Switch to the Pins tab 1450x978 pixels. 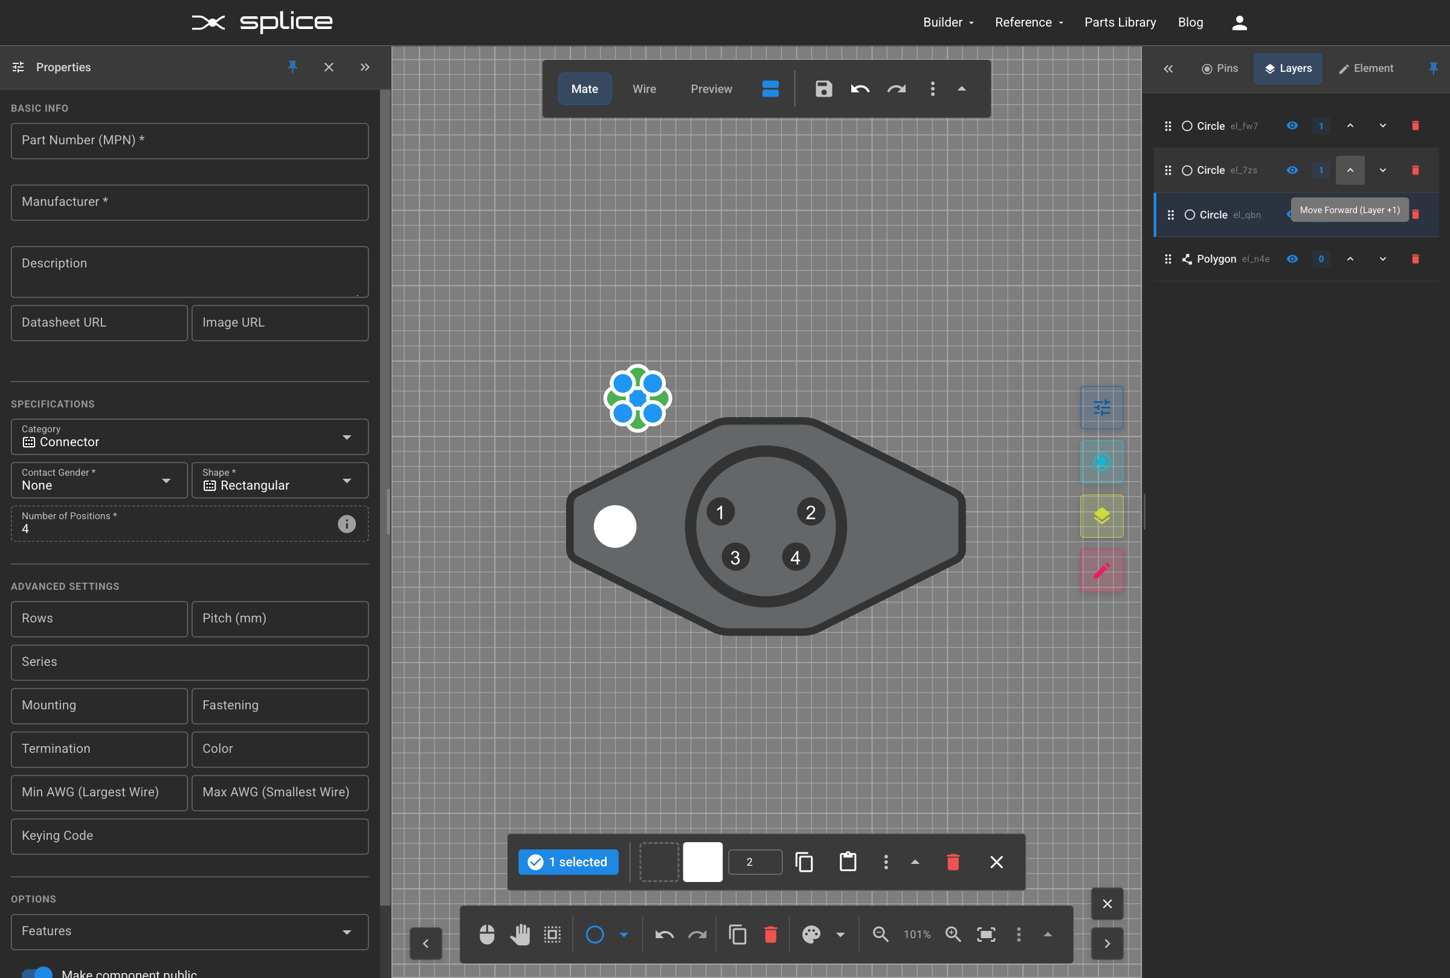pyautogui.click(x=1219, y=69)
